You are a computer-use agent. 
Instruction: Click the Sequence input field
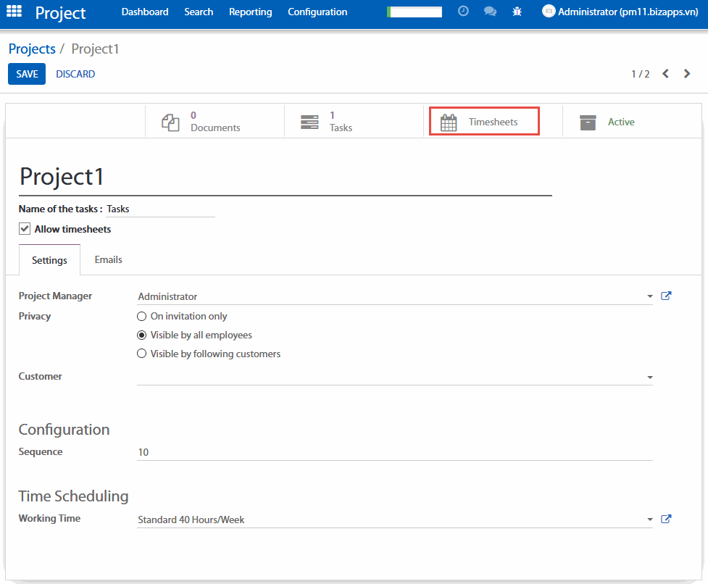click(x=394, y=452)
